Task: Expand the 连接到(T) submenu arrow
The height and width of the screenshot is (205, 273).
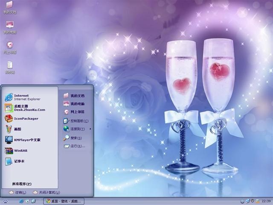Action: click(x=90, y=129)
